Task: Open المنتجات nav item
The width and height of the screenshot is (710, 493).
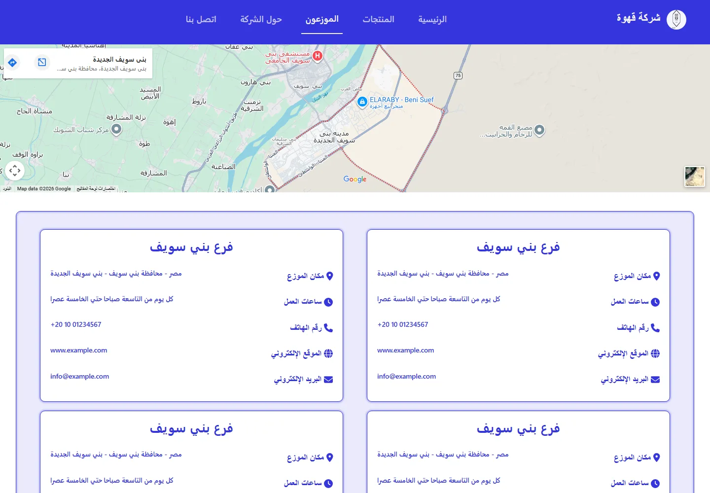Action: [379, 19]
